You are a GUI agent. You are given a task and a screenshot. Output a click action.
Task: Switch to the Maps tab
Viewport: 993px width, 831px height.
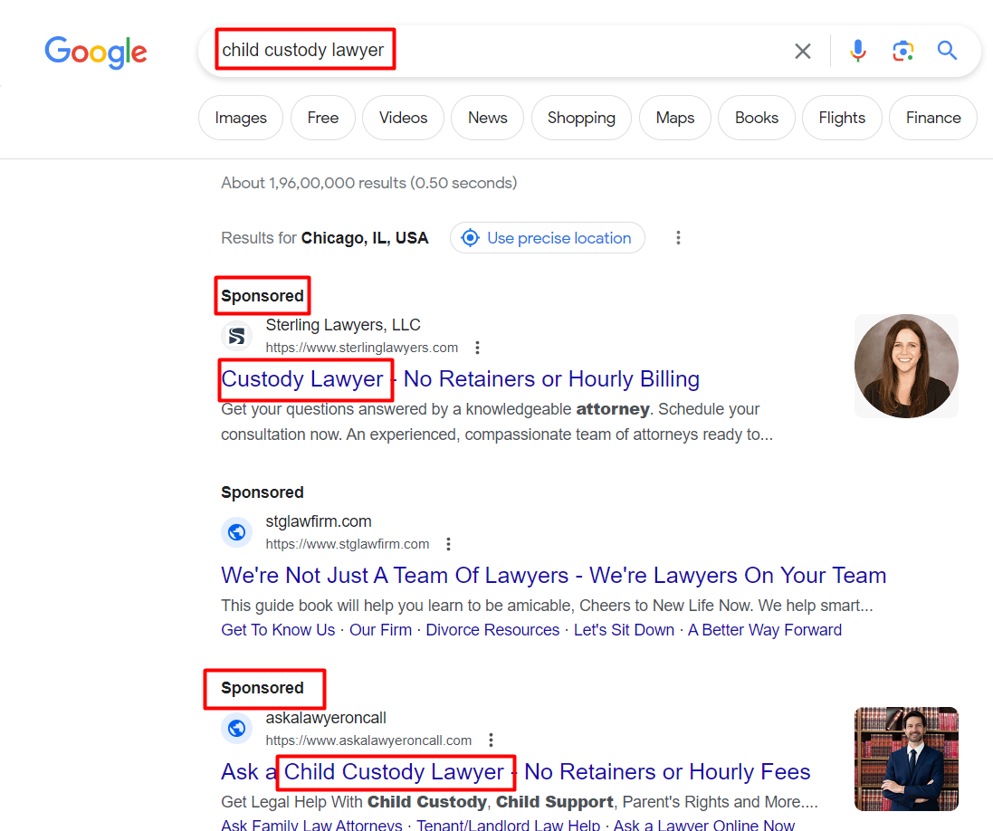[x=675, y=118]
